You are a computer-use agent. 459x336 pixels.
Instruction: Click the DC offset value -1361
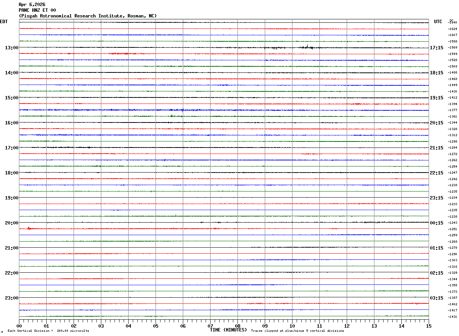coord(453,116)
